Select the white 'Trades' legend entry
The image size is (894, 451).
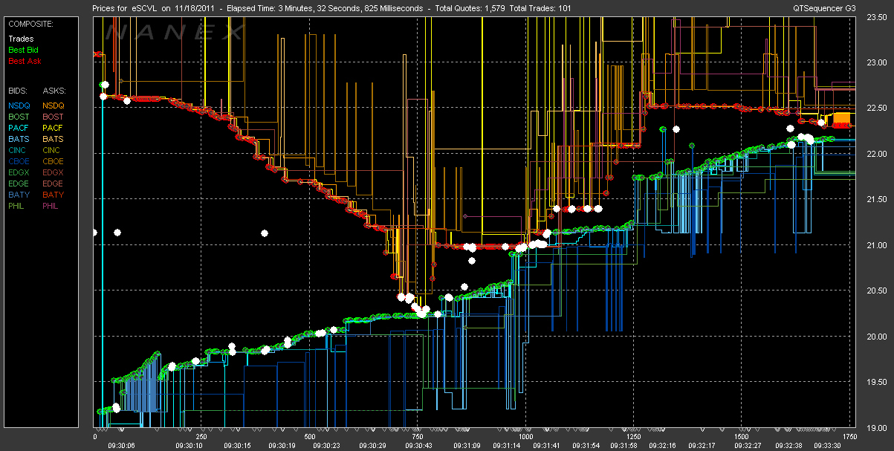click(21, 39)
